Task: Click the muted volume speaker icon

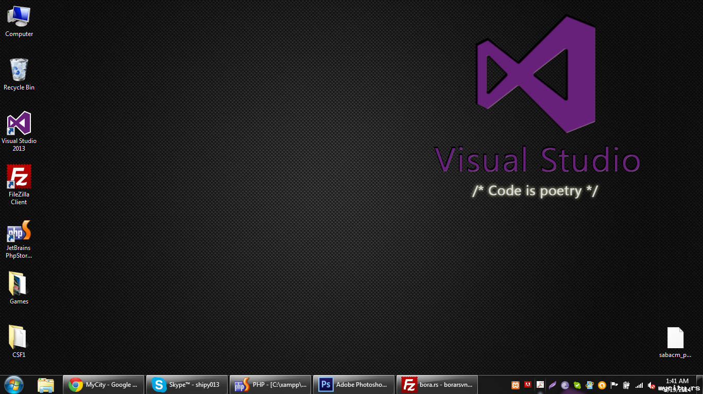Action: point(651,385)
